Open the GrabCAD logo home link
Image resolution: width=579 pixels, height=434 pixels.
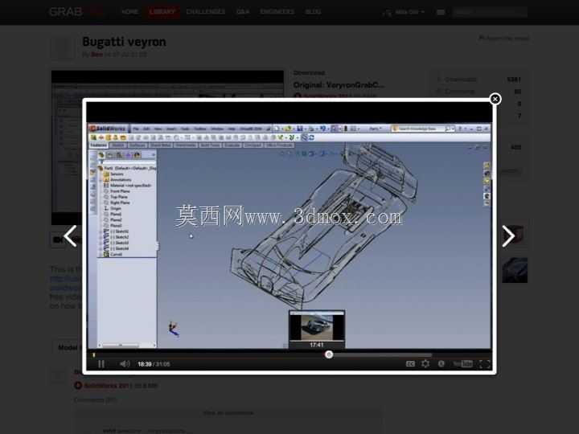pos(77,12)
